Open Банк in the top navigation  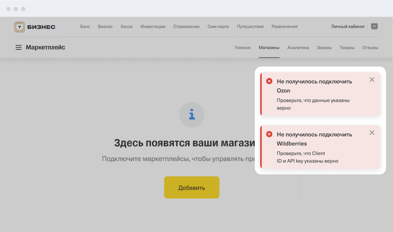point(85,26)
